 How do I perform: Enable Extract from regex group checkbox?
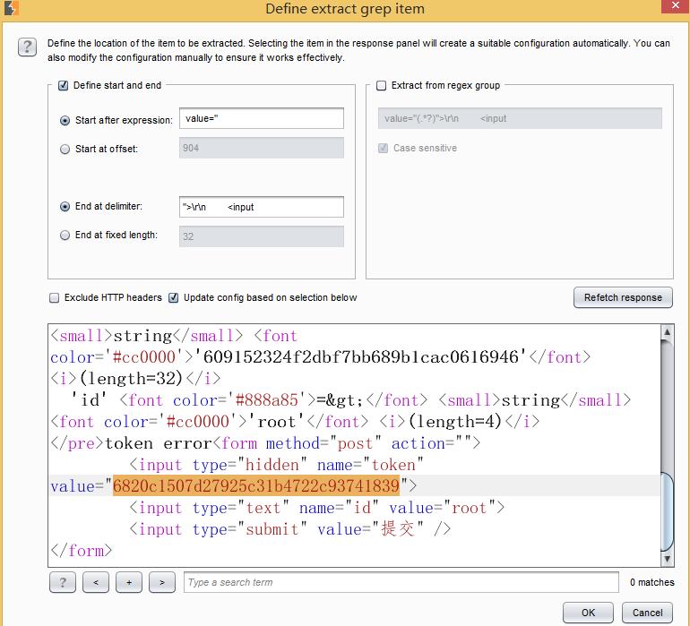point(382,86)
